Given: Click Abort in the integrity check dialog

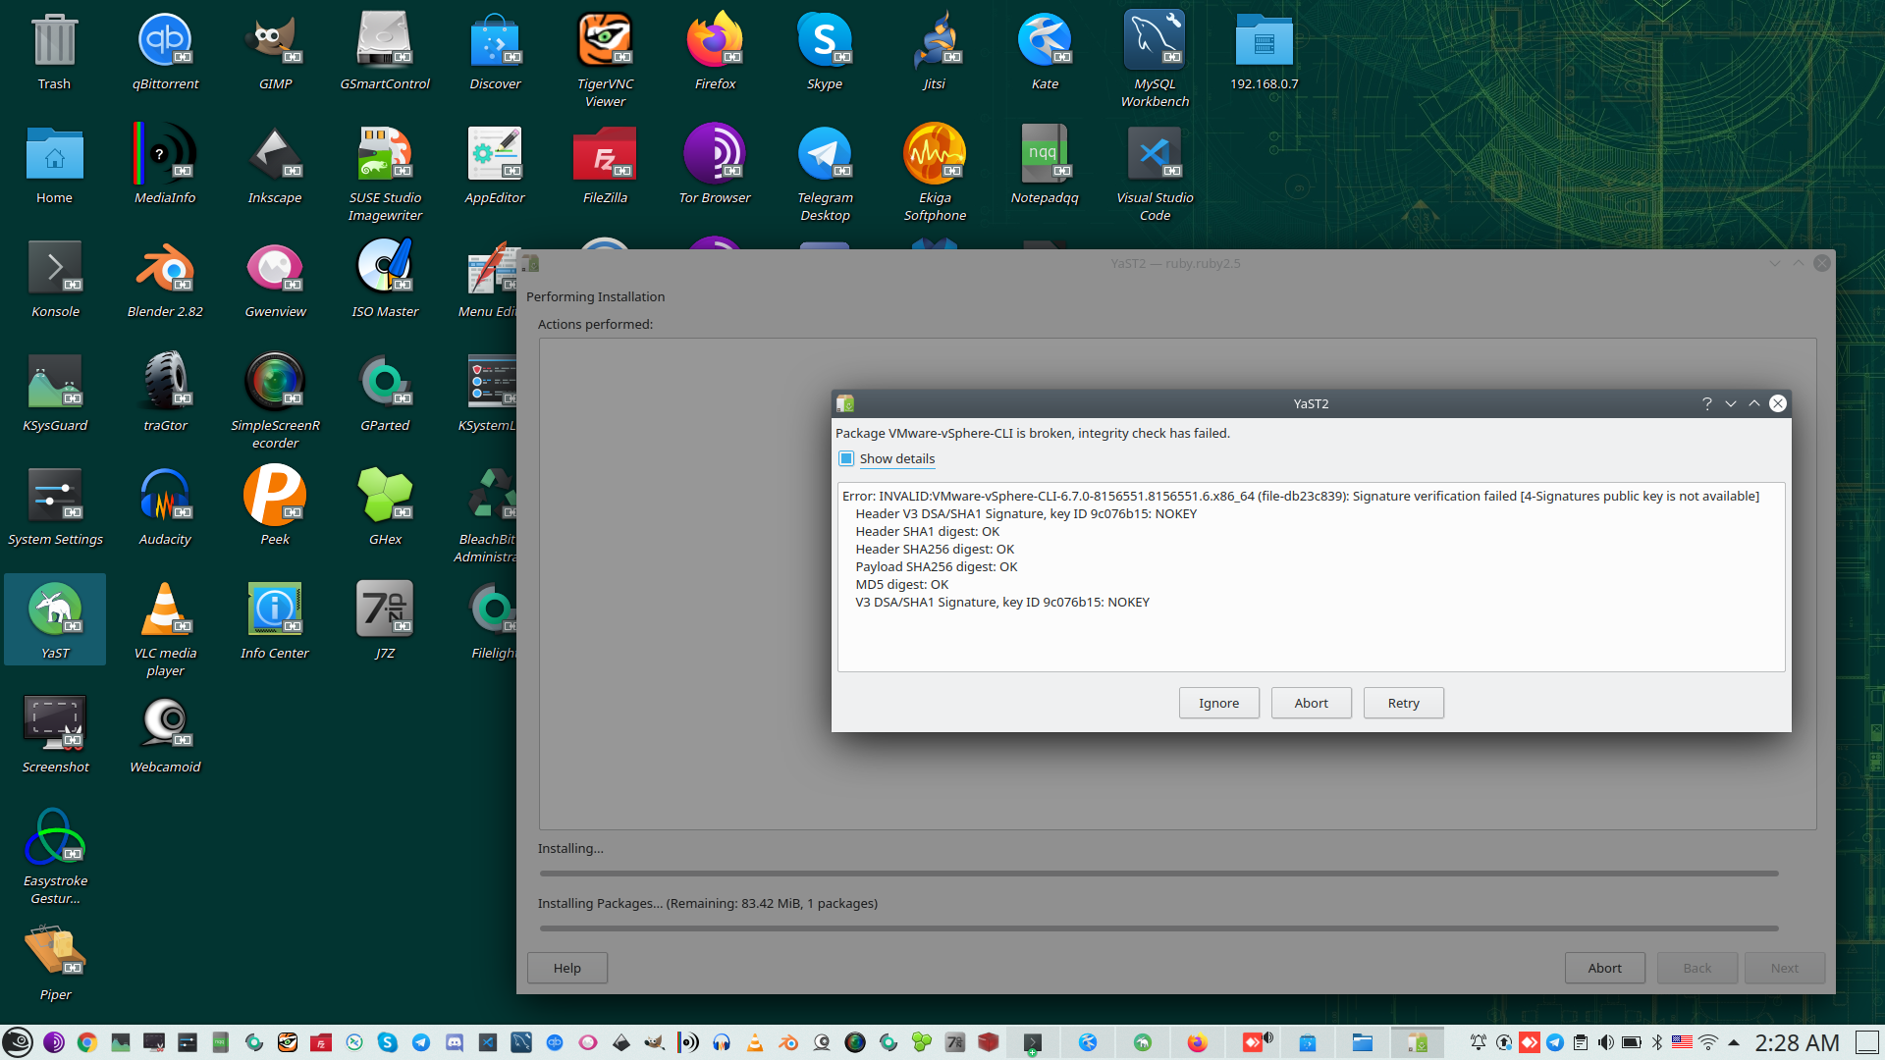Looking at the screenshot, I should pyautogui.click(x=1311, y=703).
